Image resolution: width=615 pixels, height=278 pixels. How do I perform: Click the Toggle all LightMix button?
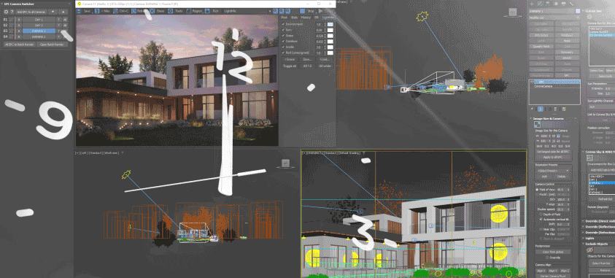coord(290,66)
